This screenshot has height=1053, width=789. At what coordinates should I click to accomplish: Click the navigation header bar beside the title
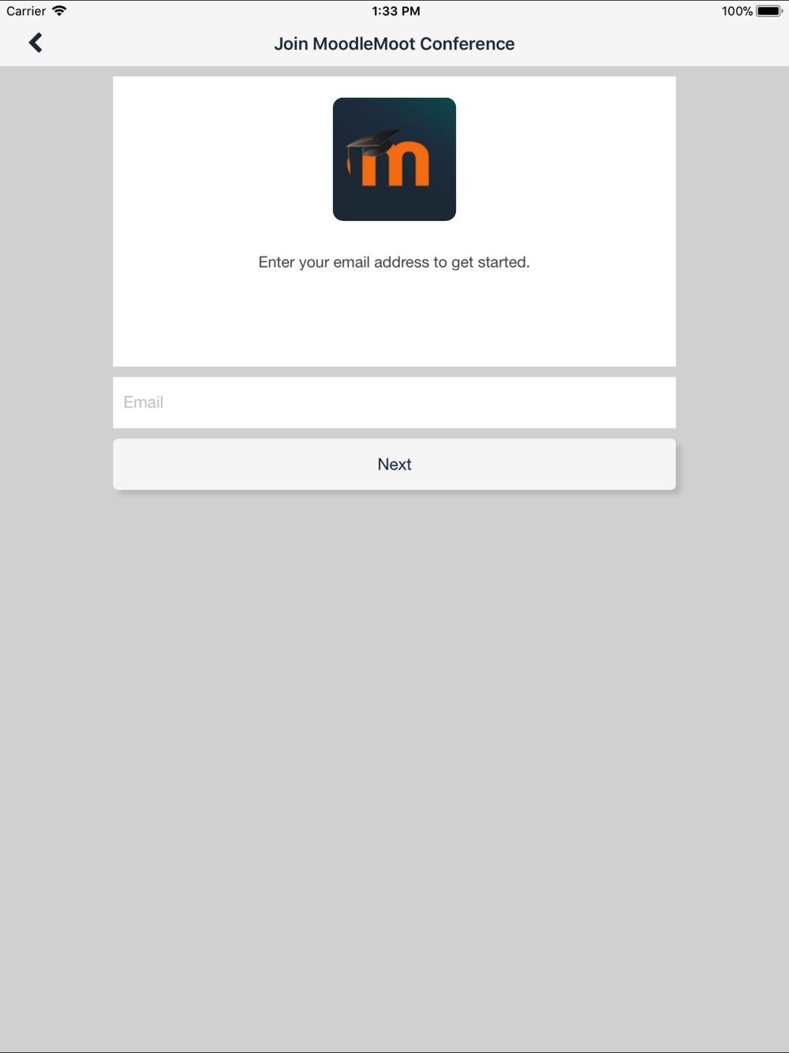(647, 44)
